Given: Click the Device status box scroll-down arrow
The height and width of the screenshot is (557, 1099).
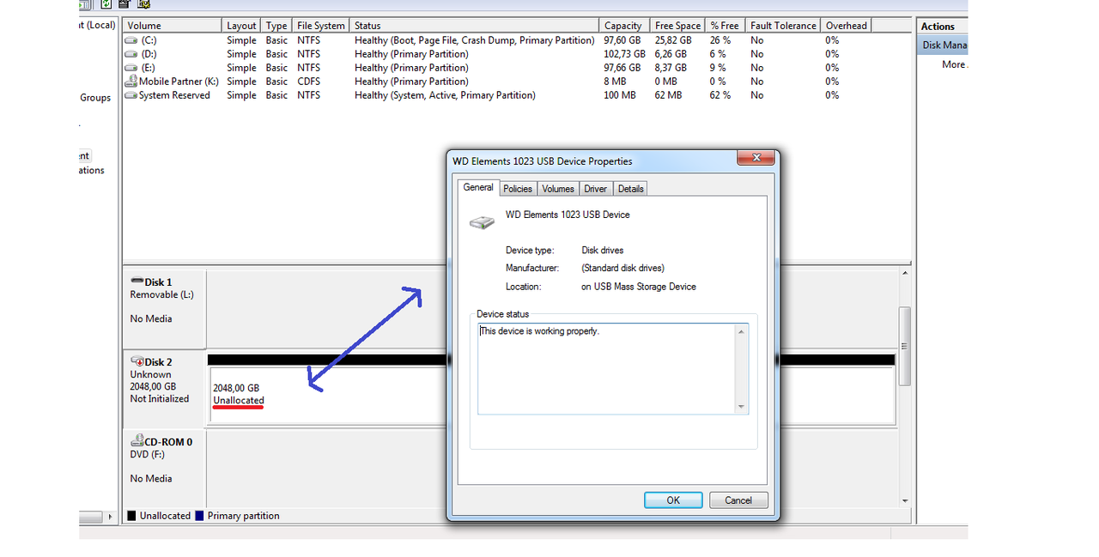Looking at the screenshot, I should pos(741,407).
